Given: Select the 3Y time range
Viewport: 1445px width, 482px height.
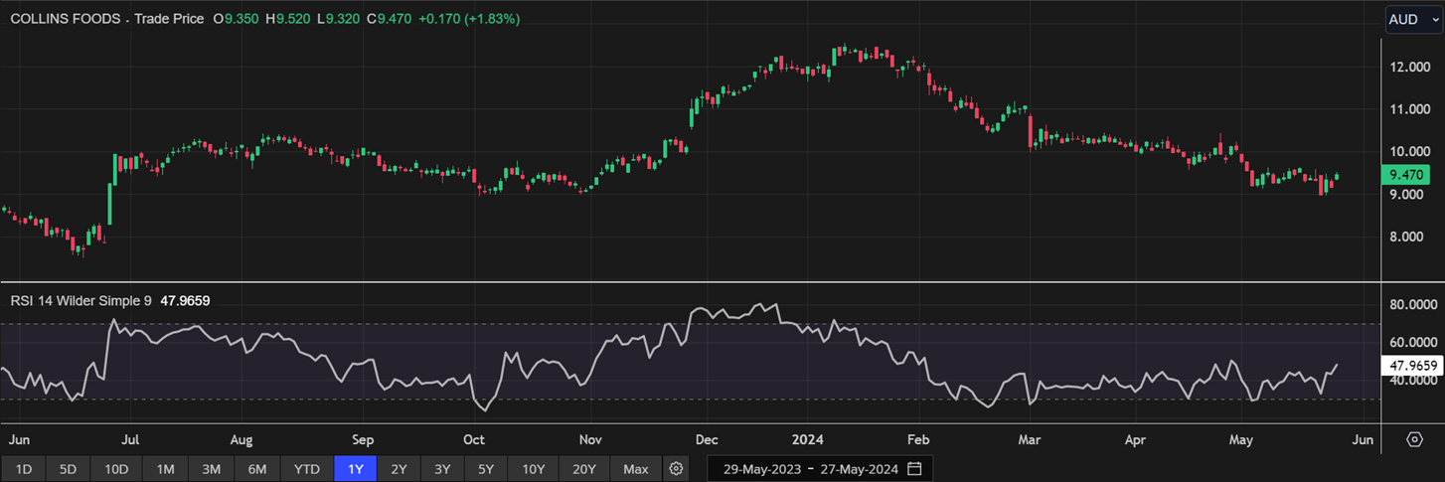Looking at the screenshot, I should coord(442,469).
